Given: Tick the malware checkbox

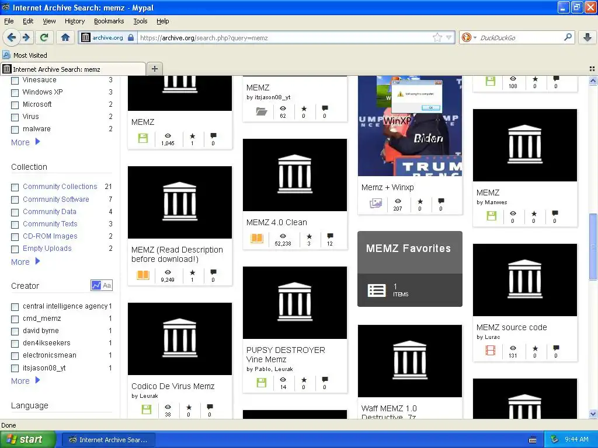Looking at the screenshot, I should [x=15, y=129].
